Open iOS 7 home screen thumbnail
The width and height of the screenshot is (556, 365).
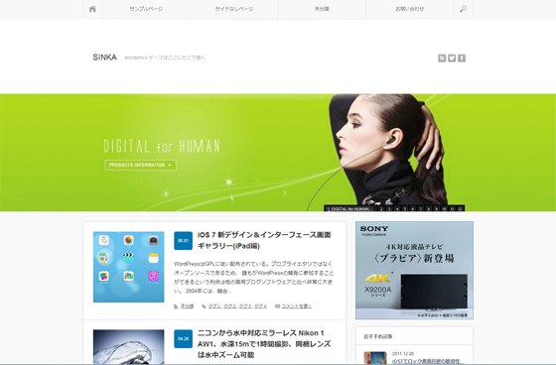(129, 267)
